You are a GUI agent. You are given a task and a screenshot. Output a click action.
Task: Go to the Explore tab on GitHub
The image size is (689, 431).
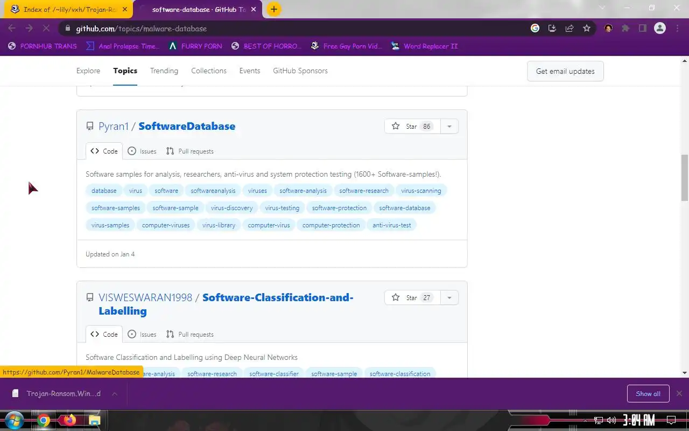(88, 71)
